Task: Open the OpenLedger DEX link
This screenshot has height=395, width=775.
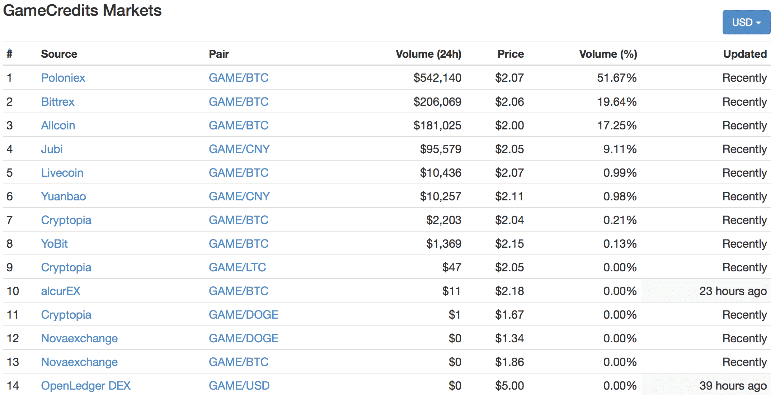Action: (x=86, y=386)
